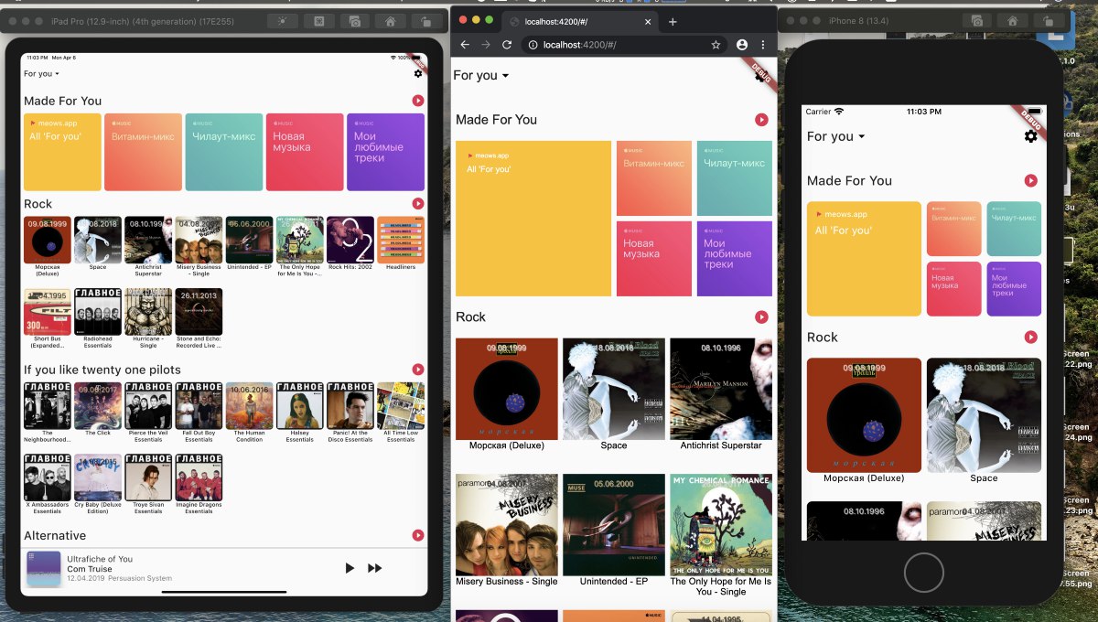Viewport: 1098px width, 622px height.
Task: Play Alternative section on iPad
Action: 418,535
